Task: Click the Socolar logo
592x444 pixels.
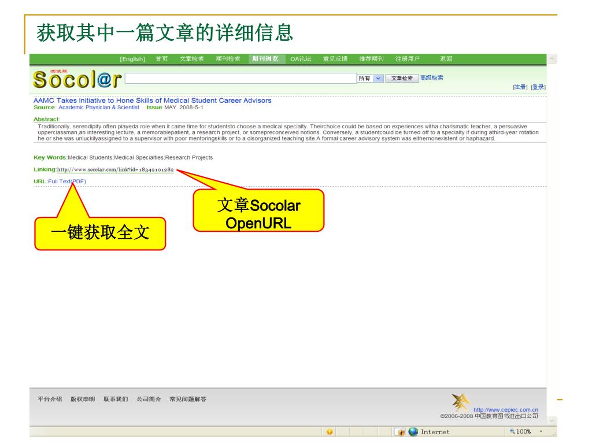Action: point(77,79)
